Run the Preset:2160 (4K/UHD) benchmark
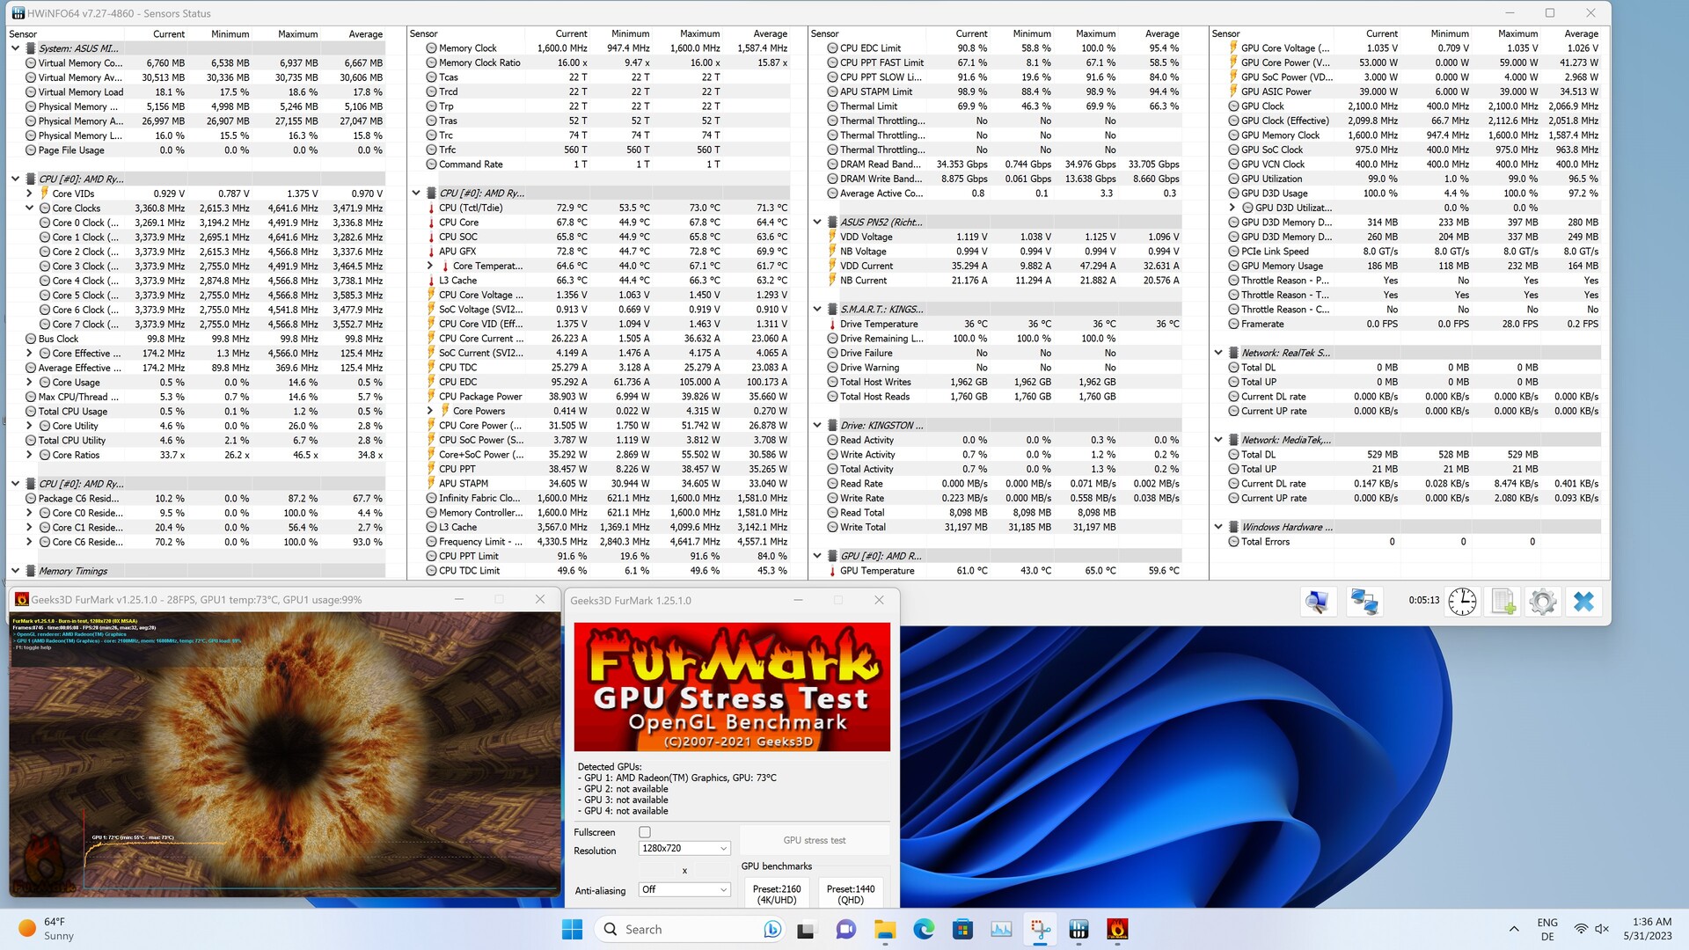The height and width of the screenshot is (950, 1689). pos(777,894)
